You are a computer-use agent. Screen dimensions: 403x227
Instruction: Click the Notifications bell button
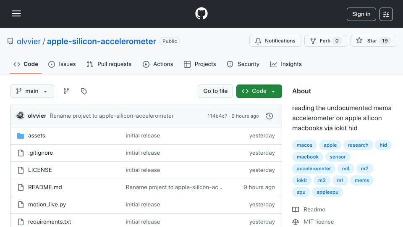[x=275, y=41]
